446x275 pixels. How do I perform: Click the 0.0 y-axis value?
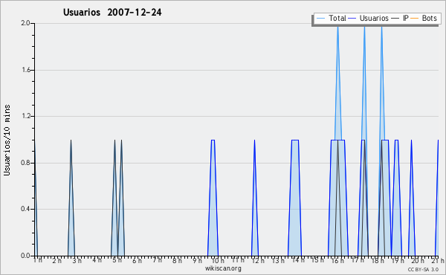(x=25, y=256)
